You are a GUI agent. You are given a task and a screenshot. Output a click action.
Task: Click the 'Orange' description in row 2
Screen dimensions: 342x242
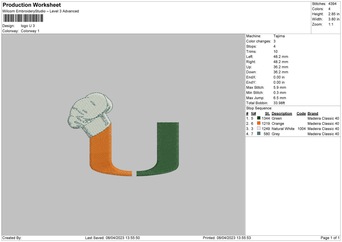point(278,123)
